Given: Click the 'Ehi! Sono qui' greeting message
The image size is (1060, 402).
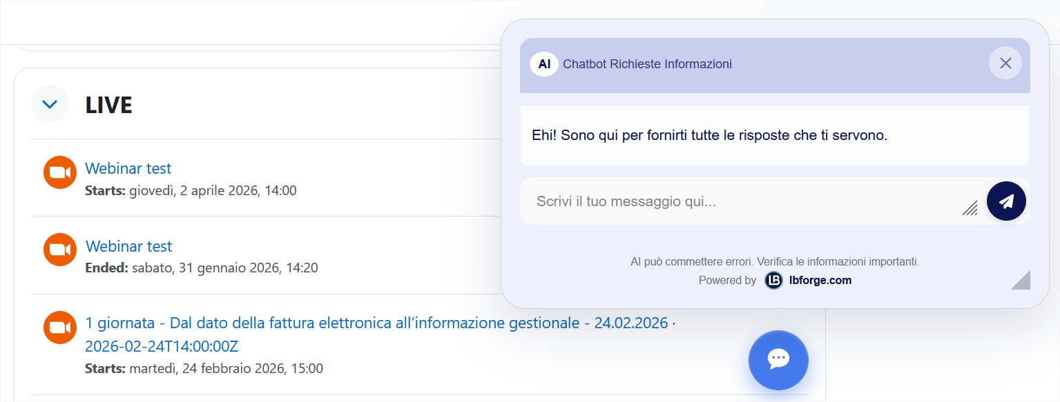Looking at the screenshot, I should pyautogui.click(x=709, y=135).
